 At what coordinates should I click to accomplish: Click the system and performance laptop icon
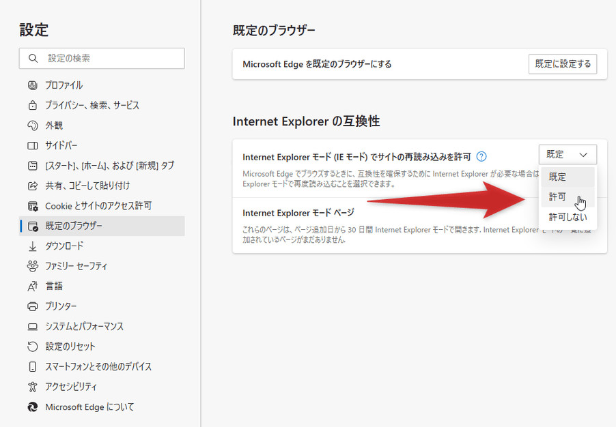(x=33, y=327)
